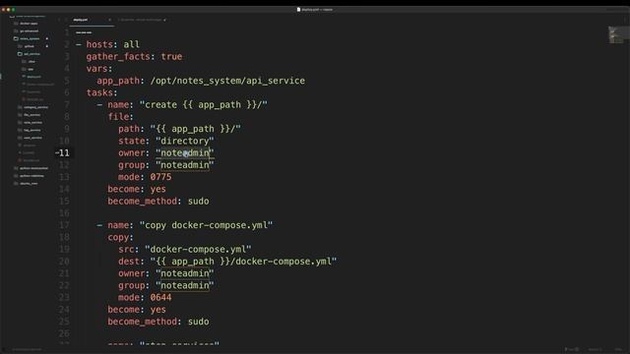Click 'sudo' value on line 15
This screenshot has width=630, height=354.
[199, 201]
